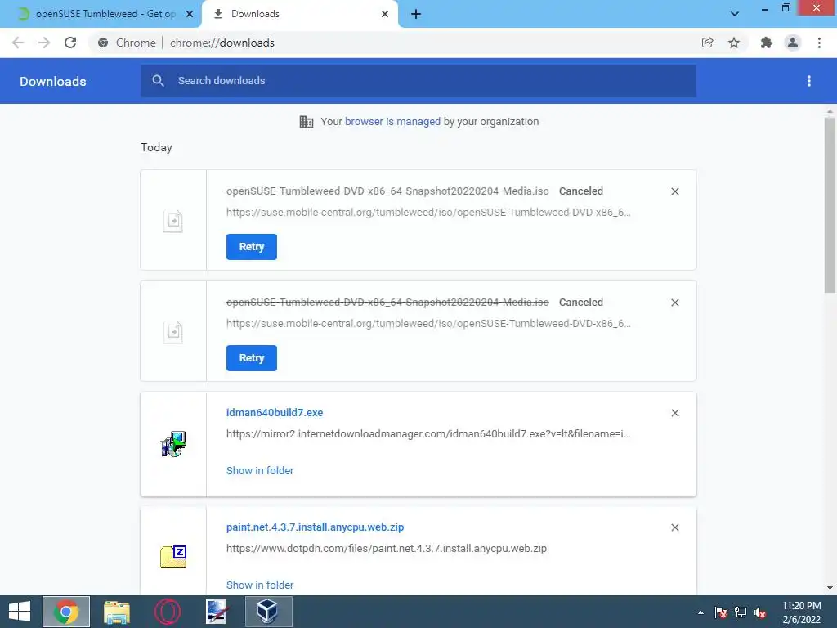
Task: Show idman640build7.exe in folder
Action: pyautogui.click(x=260, y=470)
